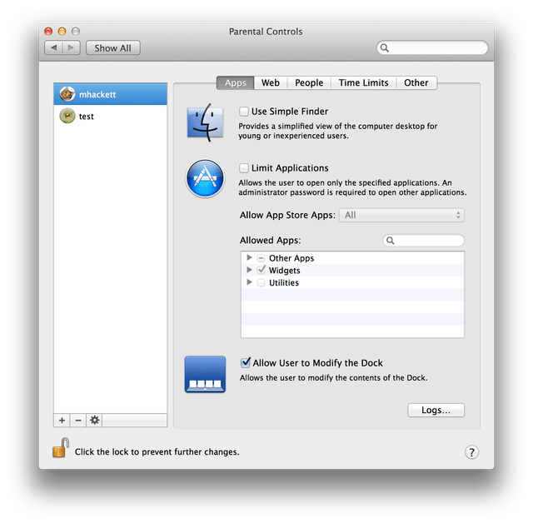This screenshot has width=533, height=523.
Task: Minimize the Parental Controls window
Action: point(62,32)
